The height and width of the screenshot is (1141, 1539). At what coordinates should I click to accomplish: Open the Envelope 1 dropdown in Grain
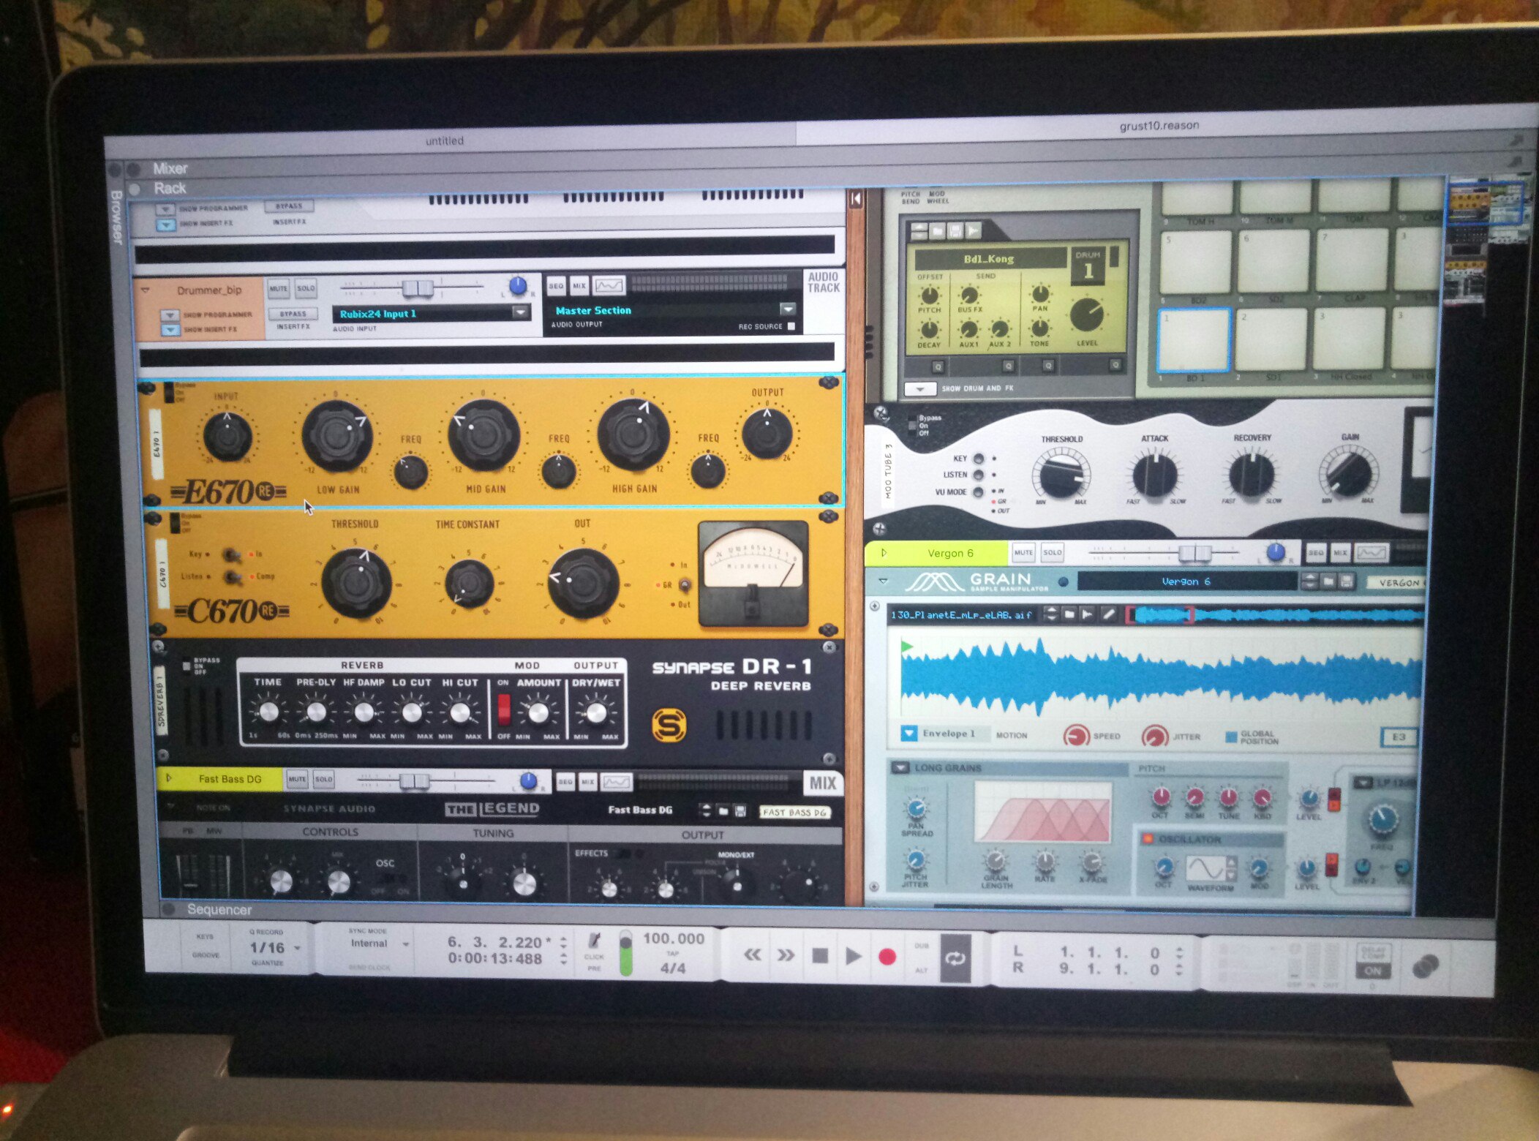(909, 733)
